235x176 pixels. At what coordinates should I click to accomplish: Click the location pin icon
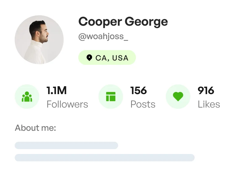point(89,58)
